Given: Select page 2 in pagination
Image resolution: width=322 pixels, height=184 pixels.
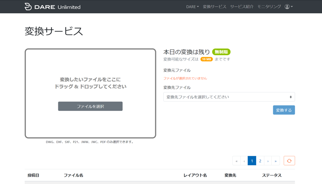Looking at the screenshot, I should click(260, 161).
